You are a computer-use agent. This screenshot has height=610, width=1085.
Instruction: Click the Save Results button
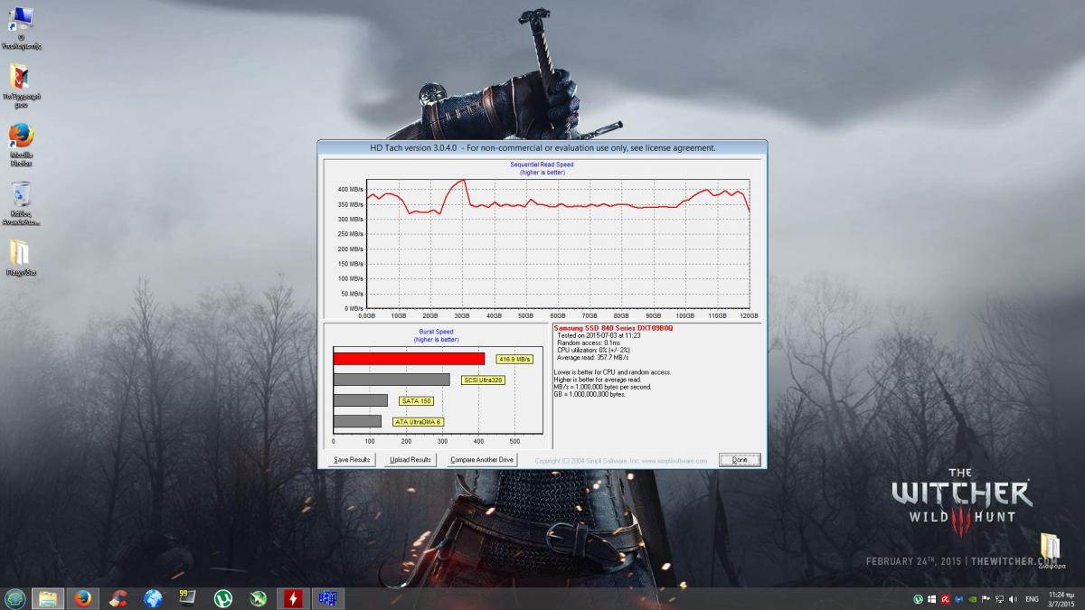click(x=352, y=460)
